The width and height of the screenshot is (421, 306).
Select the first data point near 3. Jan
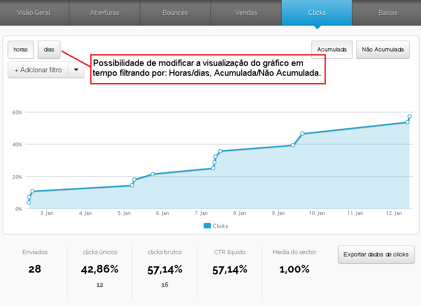[29, 203]
